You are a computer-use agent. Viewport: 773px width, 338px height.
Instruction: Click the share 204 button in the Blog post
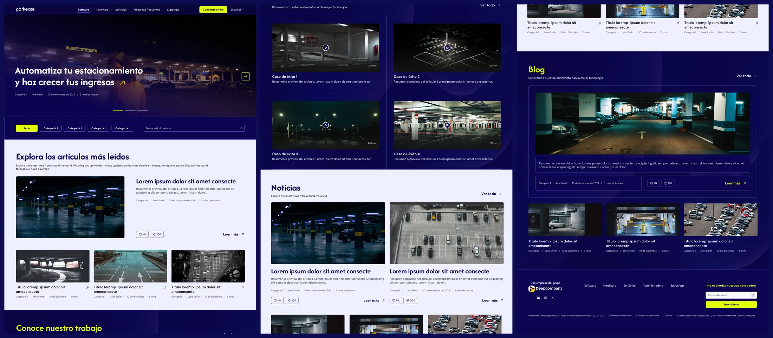(x=668, y=183)
